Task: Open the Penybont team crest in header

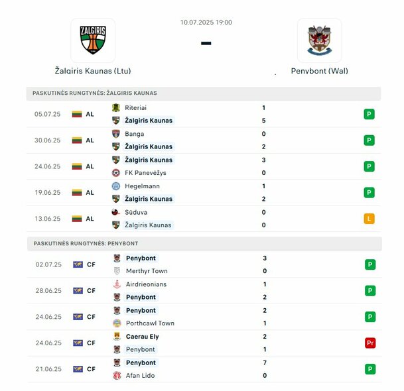Action: pos(320,40)
